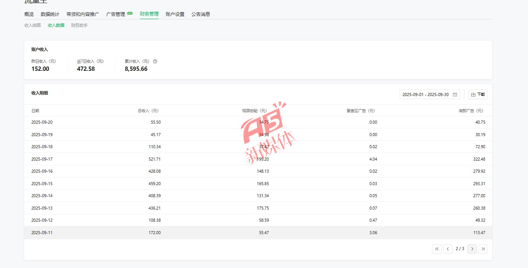Open the 账户设置 tab
528x268 pixels.
tap(175, 14)
